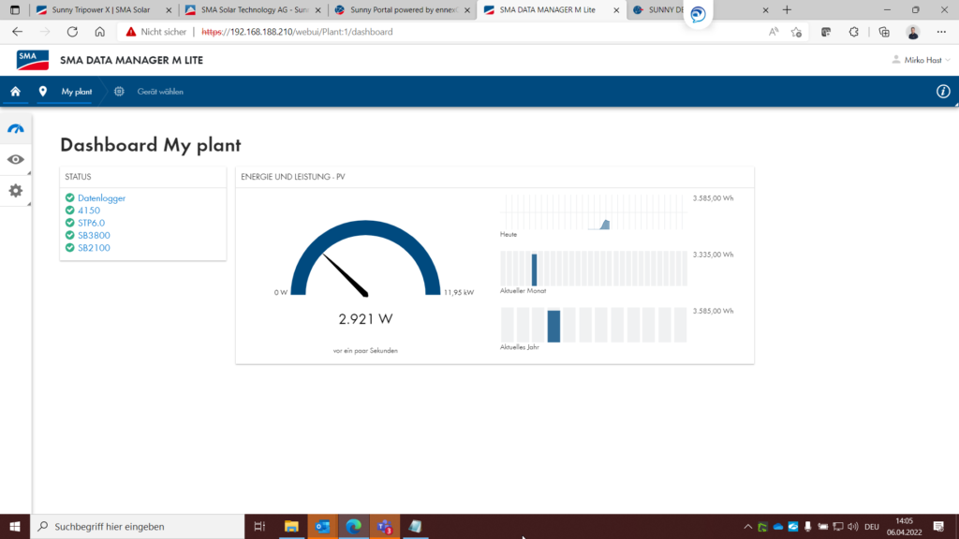This screenshot has width=959, height=539.
Task: Select My plant in the breadcrumb
Action: click(76, 92)
